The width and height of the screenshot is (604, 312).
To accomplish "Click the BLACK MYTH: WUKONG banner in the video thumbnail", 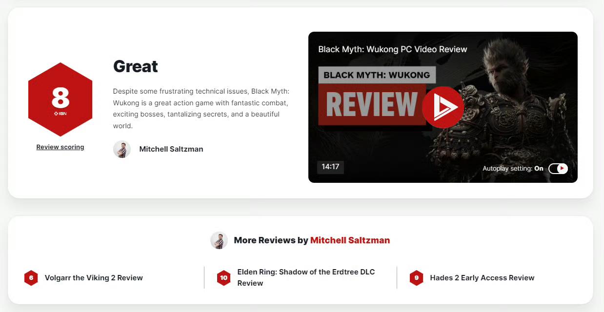I will click(377, 75).
